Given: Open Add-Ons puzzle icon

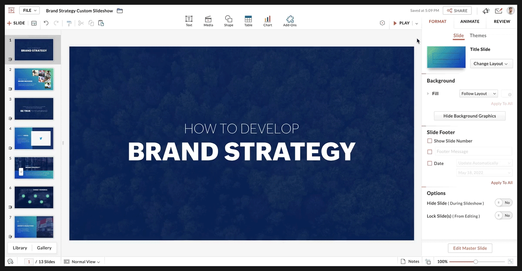Looking at the screenshot, I should point(290,21).
